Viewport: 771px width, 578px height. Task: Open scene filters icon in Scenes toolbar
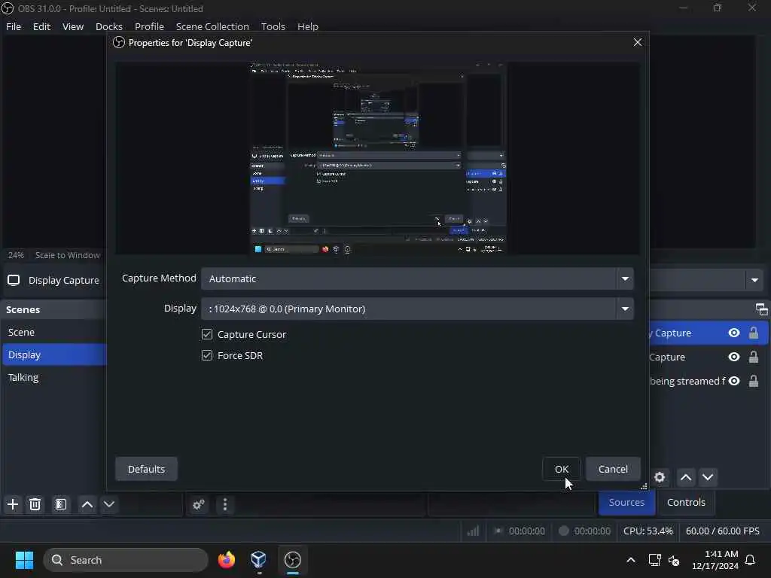(x=61, y=504)
